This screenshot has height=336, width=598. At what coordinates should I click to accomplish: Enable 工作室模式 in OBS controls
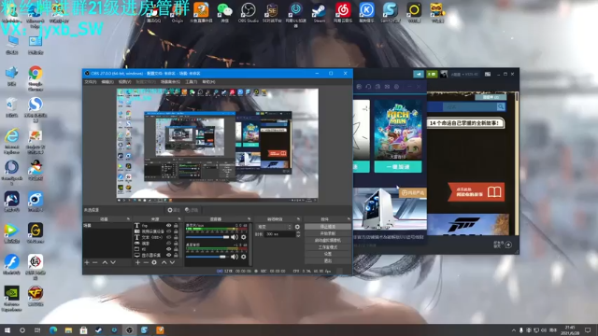point(328,246)
